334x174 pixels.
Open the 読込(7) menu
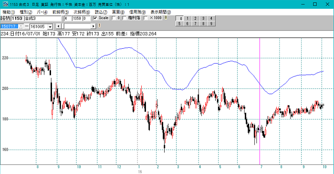coord(101,12)
